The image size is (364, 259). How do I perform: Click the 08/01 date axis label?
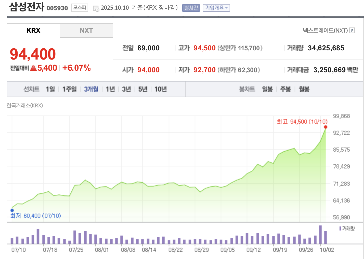click(x=102, y=250)
